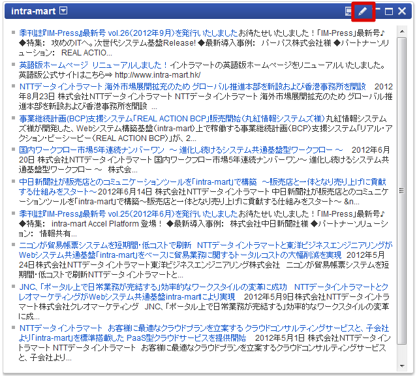Image resolution: width=417 pixels, height=376 pixels.
Task: Click text 'ョン: 情報共有...'
Action: coord(48,234)
